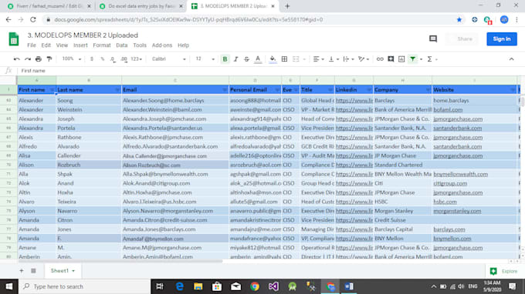Screen dimensions: 525x294
Task: Open the Company column filter dropdown
Action: [x=428, y=90]
